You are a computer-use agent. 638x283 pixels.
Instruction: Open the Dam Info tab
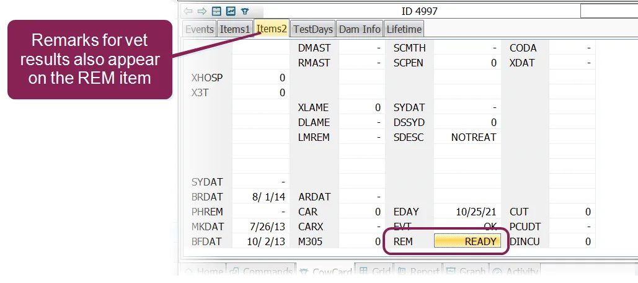tap(360, 29)
